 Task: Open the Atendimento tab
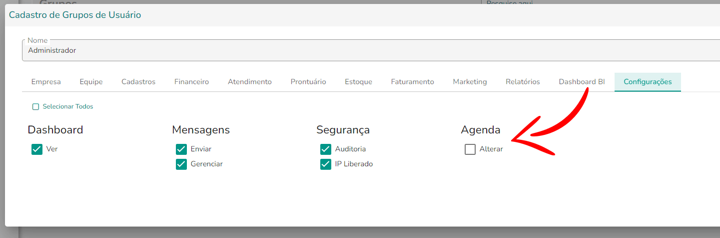tap(250, 82)
